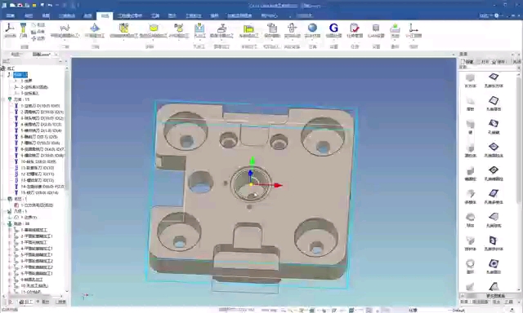The width and height of the screenshot is (523, 313).
Task: Switch to 加工 tab below the tree
Action: point(26,302)
